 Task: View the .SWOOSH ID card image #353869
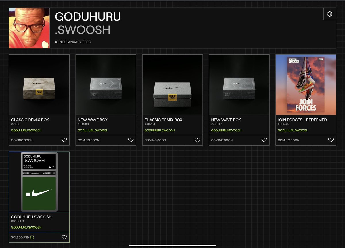[39, 182]
